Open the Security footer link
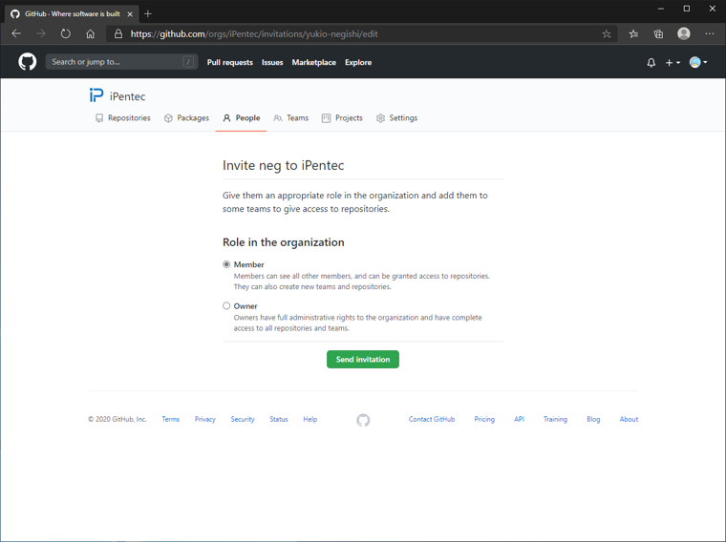 tap(243, 419)
